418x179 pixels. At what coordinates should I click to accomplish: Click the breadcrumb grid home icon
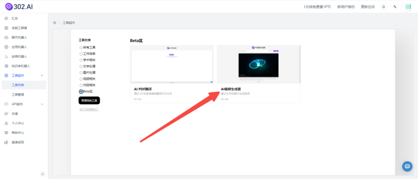[x=55, y=23]
